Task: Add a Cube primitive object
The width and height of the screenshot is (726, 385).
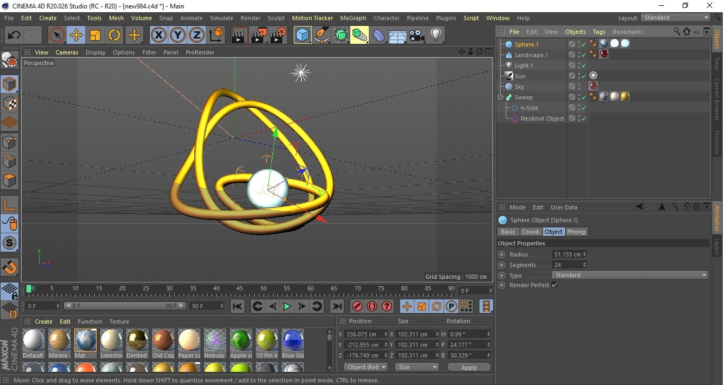Action: (x=302, y=35)
